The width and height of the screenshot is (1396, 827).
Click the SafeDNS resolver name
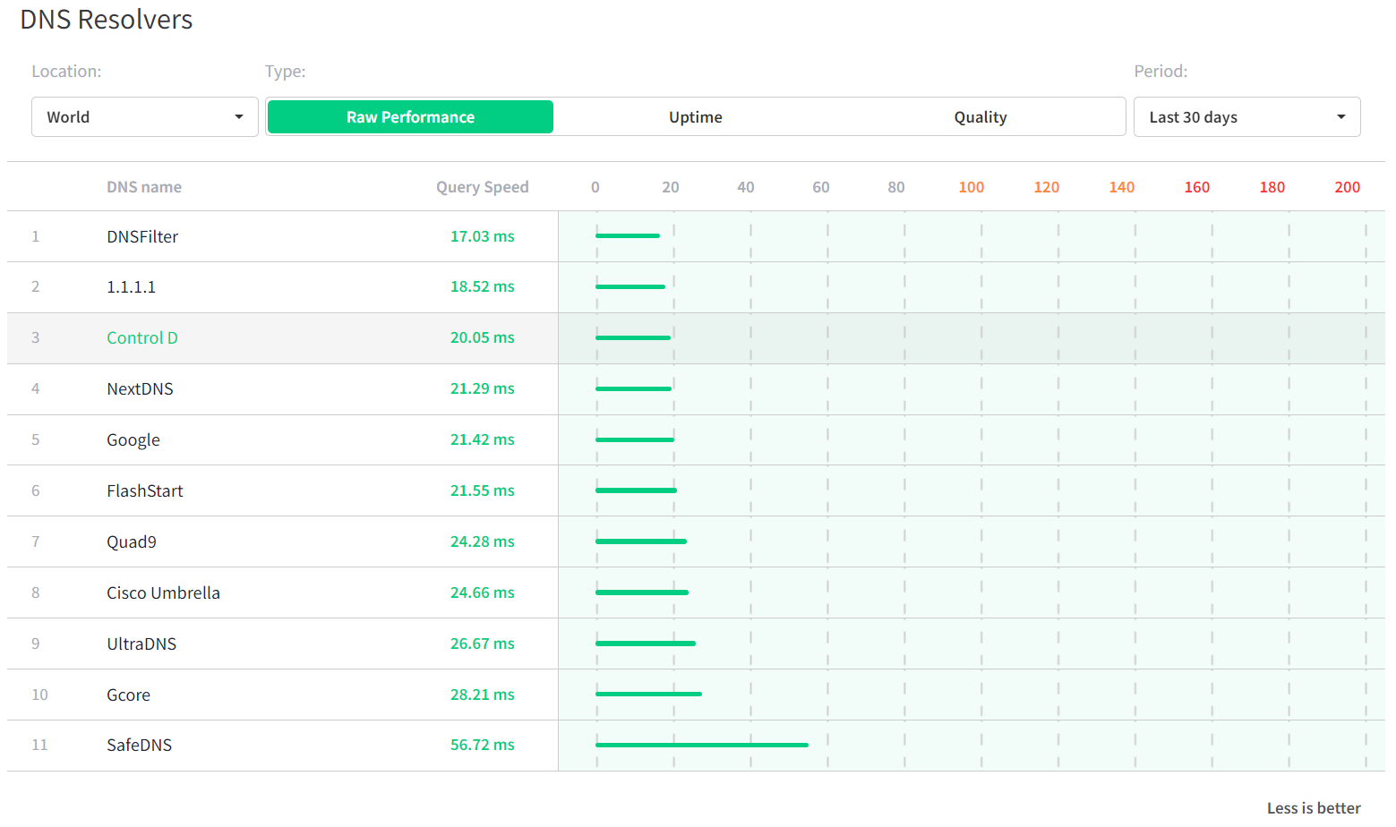tap(139, 746)
